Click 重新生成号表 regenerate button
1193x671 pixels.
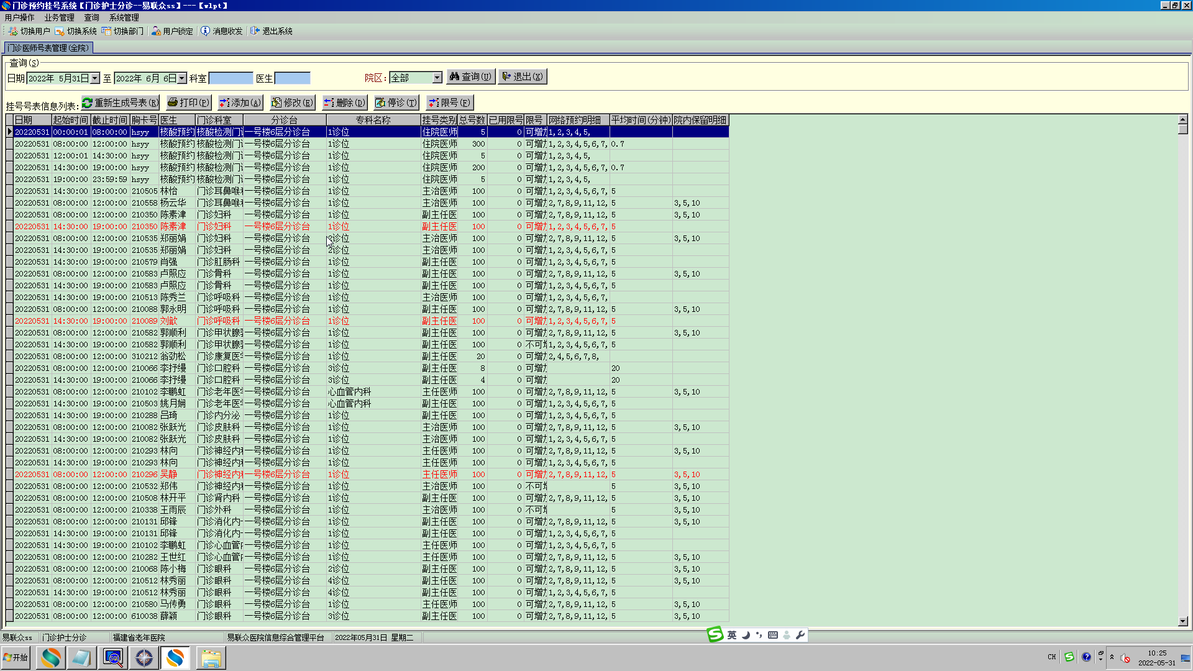[x=121, y=103]
